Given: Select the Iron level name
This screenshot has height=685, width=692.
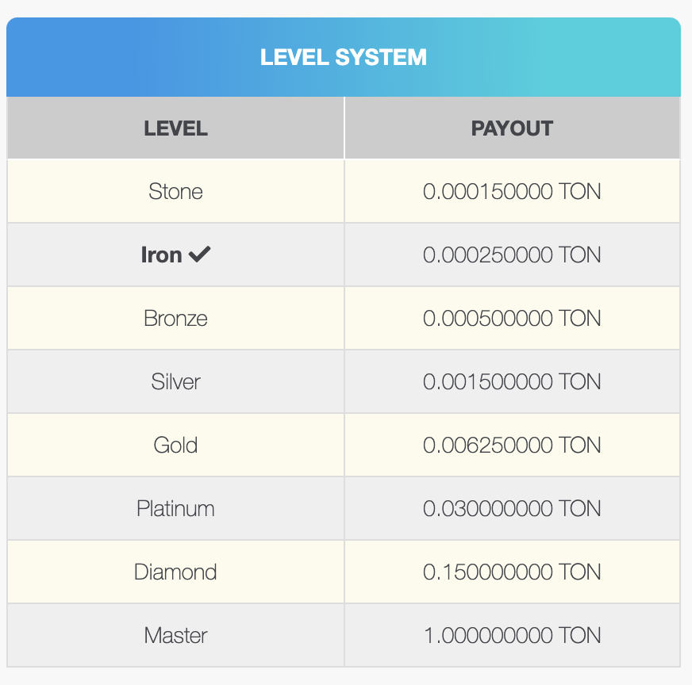Looking at the screenshot, I should coord(161,254).
